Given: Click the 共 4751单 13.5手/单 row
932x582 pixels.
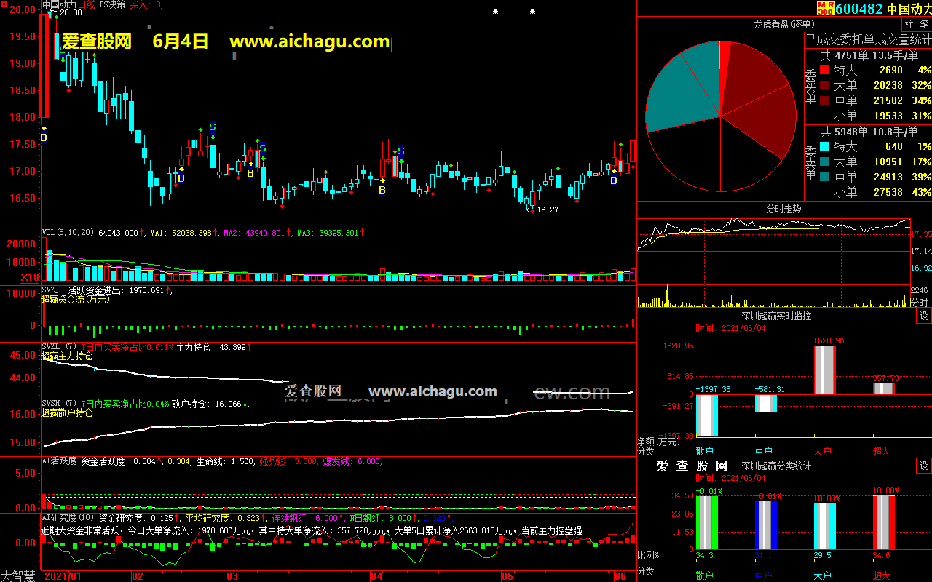Looking at the screenshot, I should pyautogui.click(x=869, y=55).
